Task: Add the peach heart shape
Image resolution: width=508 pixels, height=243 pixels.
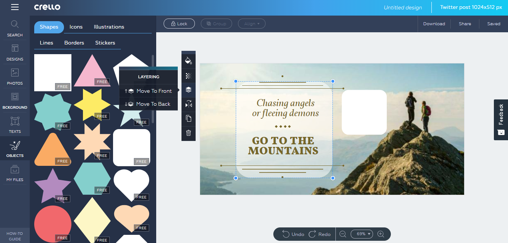Action: click(x=132, y=219)
